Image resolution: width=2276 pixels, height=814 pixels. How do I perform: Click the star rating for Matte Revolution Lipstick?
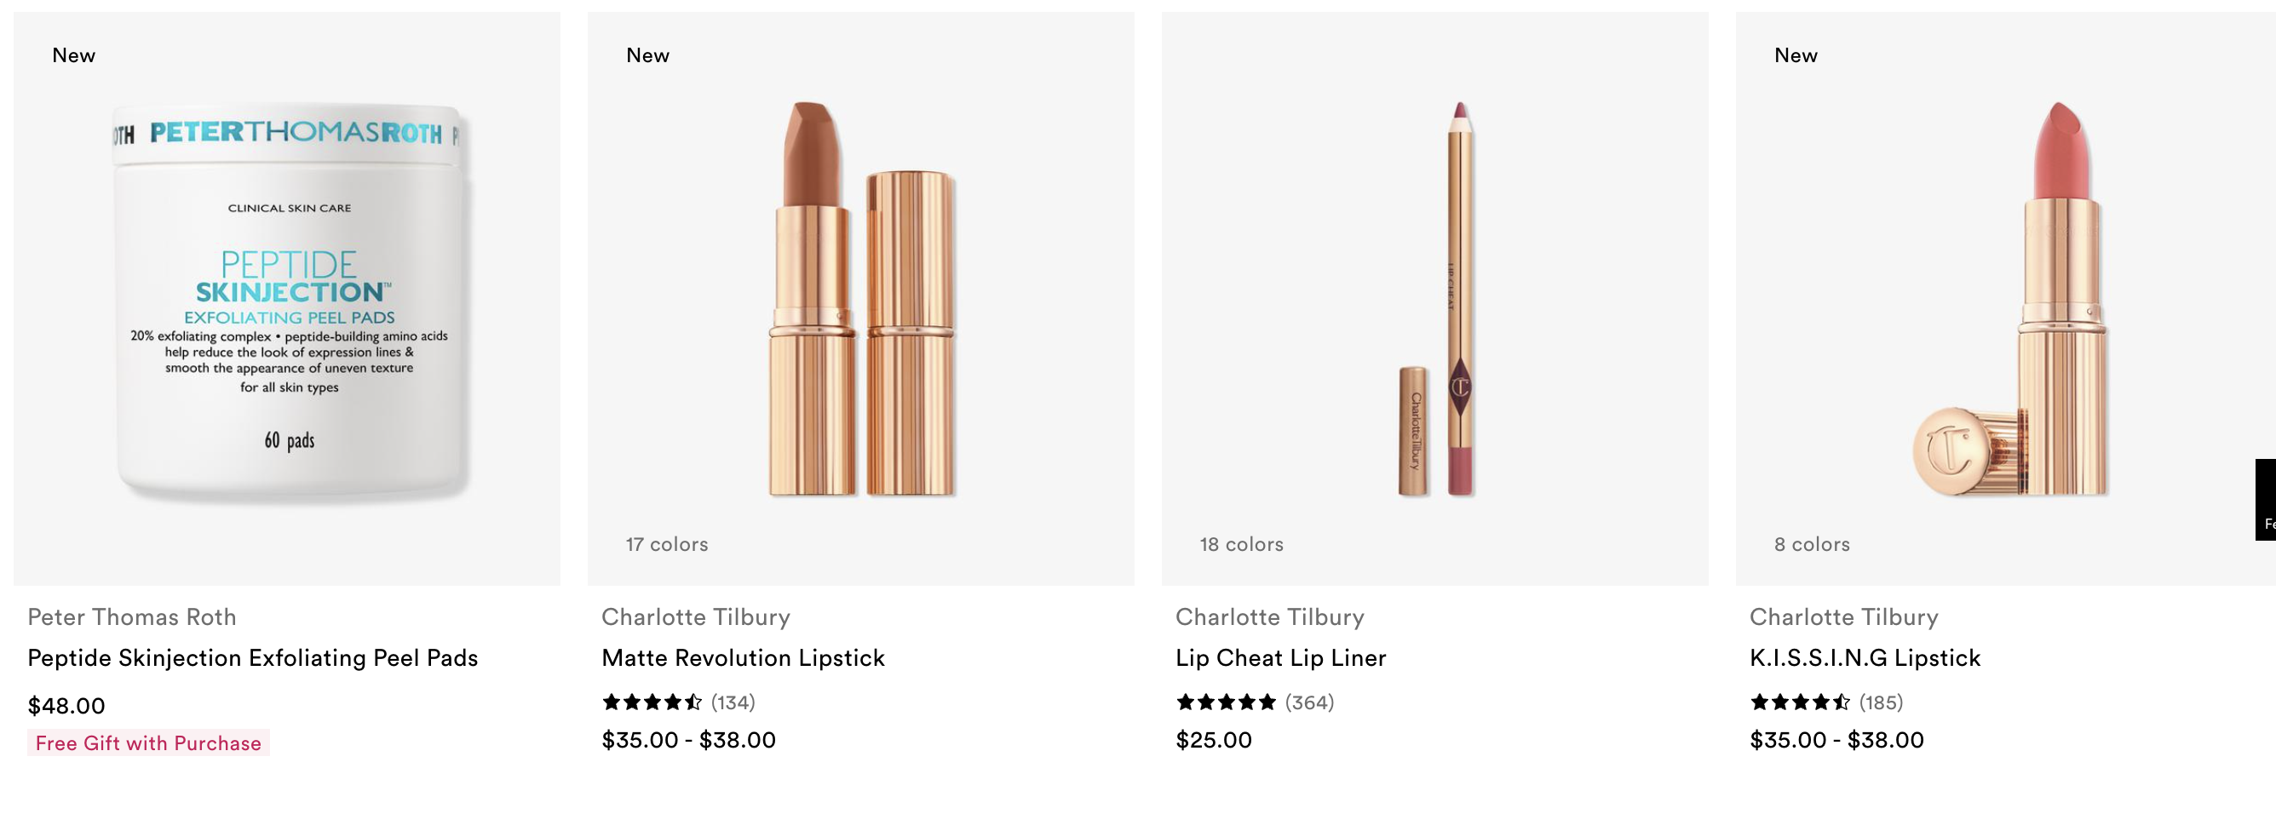(x=652, y=702)
